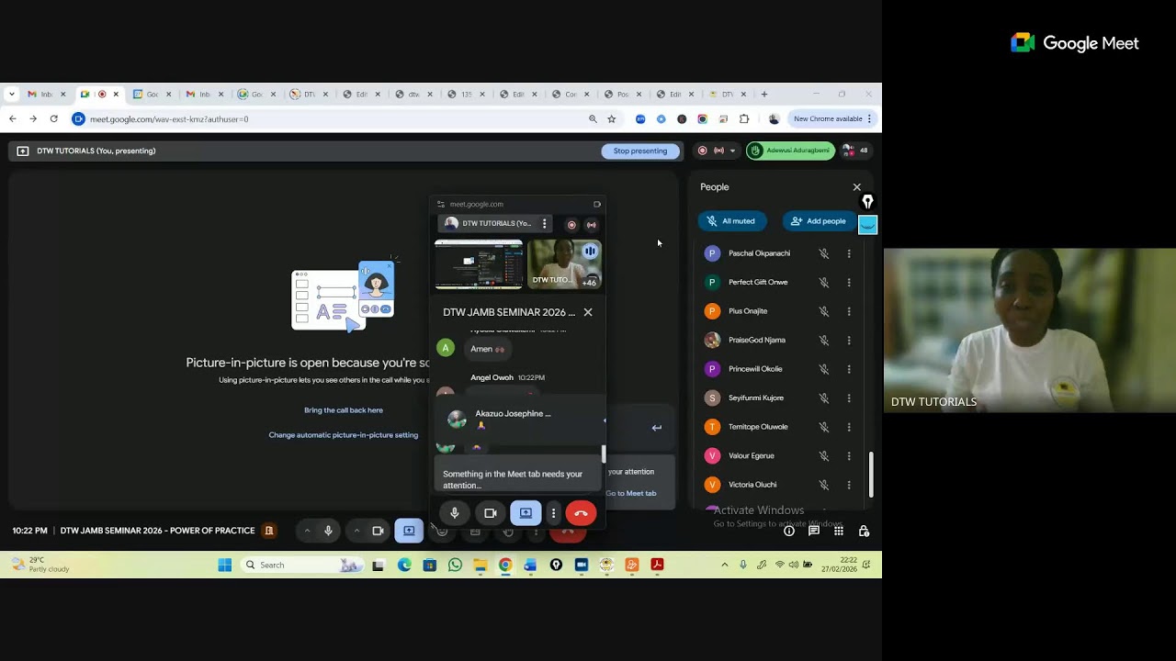Toggle microphone in picture-in-picture window
Image resolution: width=1176 pixels, height=661 pixels.
click(x=455, y=513)
